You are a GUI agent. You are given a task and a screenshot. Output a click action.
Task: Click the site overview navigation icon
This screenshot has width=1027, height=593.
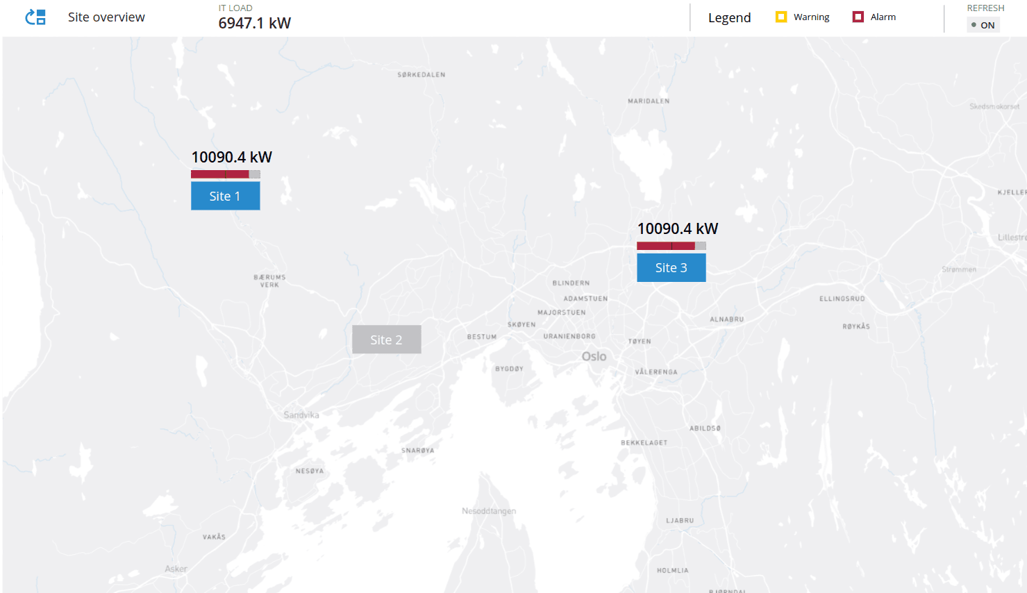[x=35, y=17]
